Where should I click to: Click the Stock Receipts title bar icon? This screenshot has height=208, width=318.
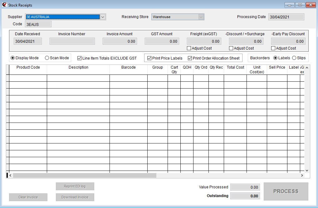click(x=4, y=5)
